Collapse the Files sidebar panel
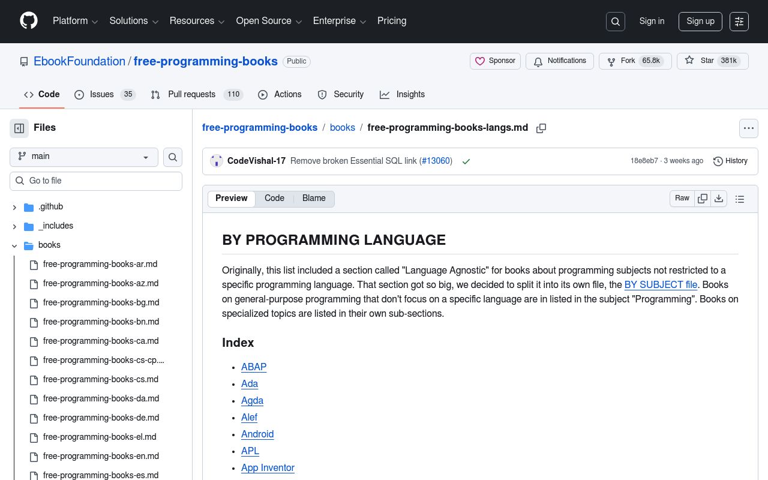Image resolution: width=768 pixels, height=480 pixels. pyautogui.click(x=19, y=128)
